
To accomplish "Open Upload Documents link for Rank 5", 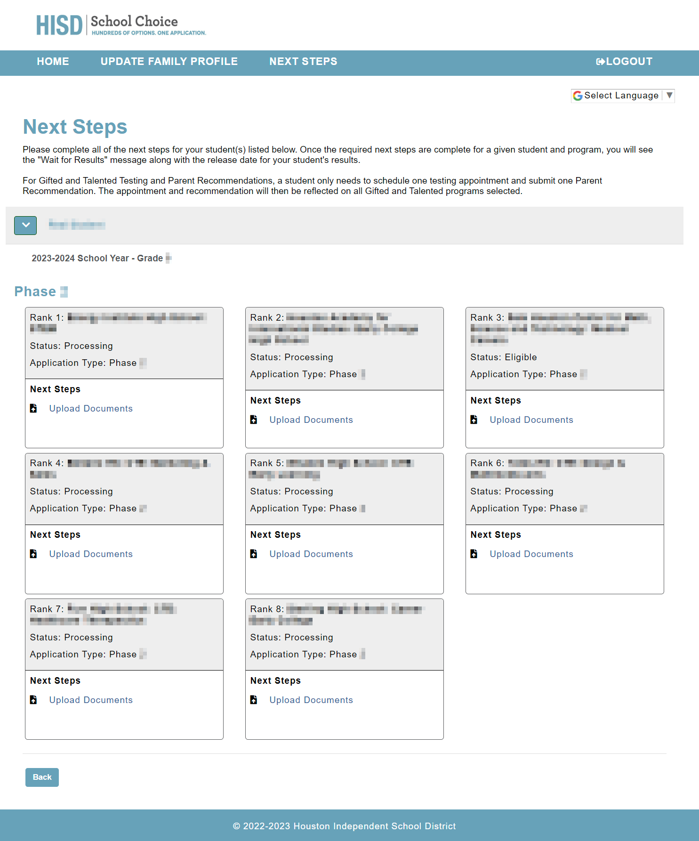I will (311, 554).
